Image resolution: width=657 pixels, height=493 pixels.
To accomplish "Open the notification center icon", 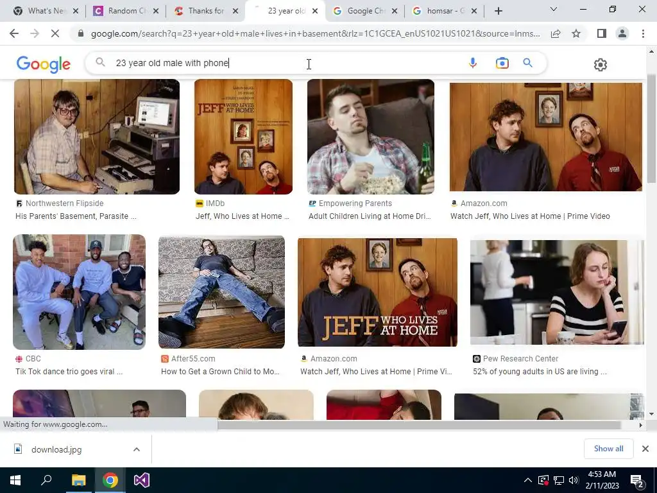I will [x=637, y=480].
